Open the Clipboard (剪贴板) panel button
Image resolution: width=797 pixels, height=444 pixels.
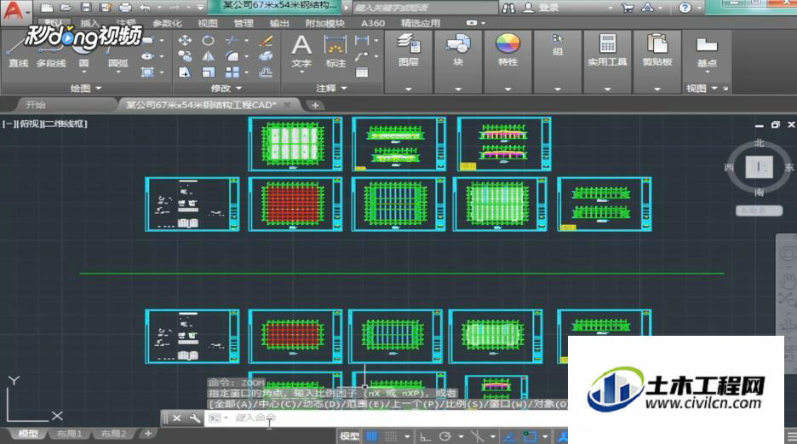tap(657, 51)
